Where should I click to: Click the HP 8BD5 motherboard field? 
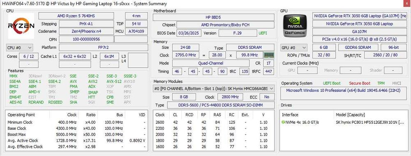click(213, 17)
